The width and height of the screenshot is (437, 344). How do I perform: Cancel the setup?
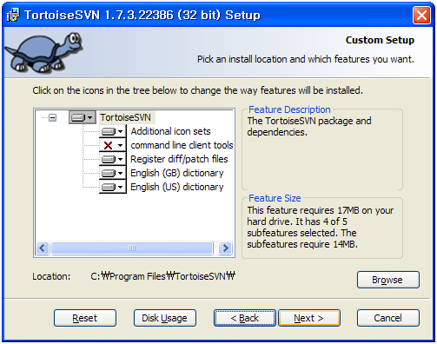point(388,318)
